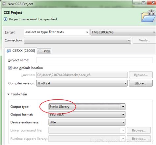Collapse the Tool-chain section
Viewport: 156px width, 145px height.
pyautogui.click(x=8, y=94)
